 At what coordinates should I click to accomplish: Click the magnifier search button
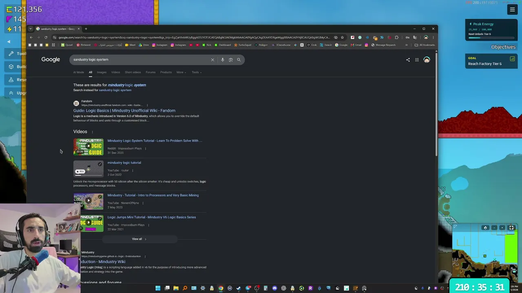click(239, 60)
